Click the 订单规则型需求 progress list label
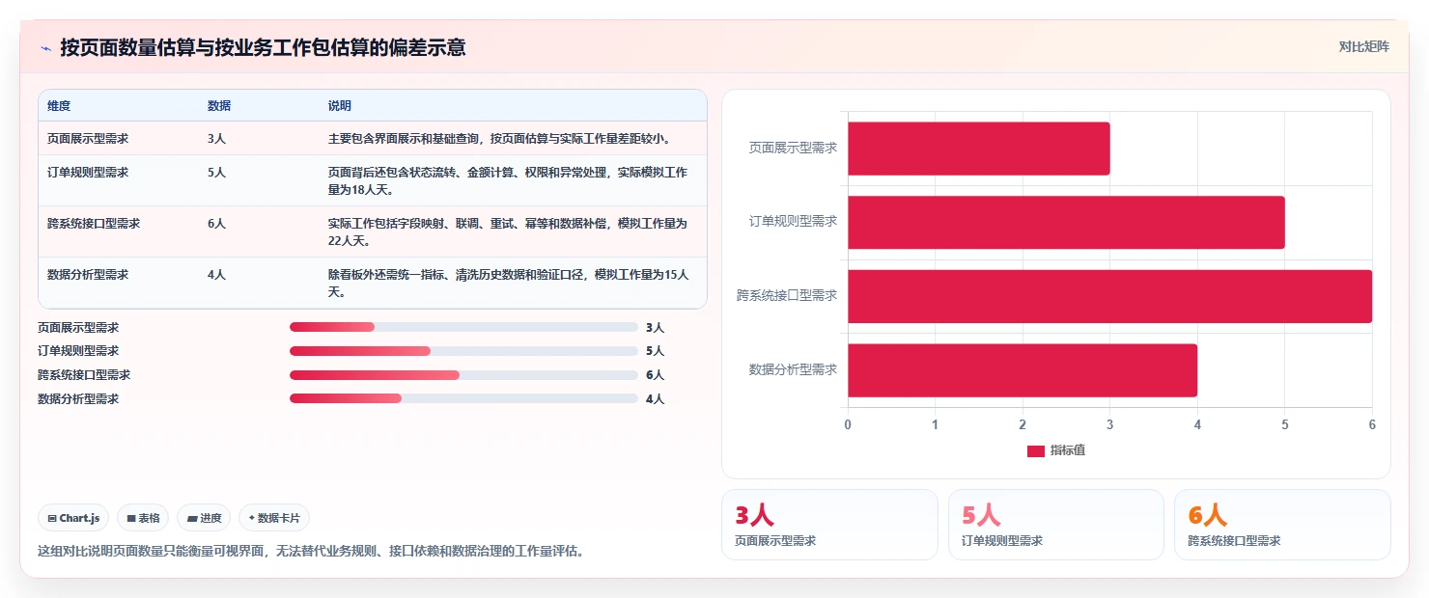This screenshot has height=598, width=1429. 78,351
